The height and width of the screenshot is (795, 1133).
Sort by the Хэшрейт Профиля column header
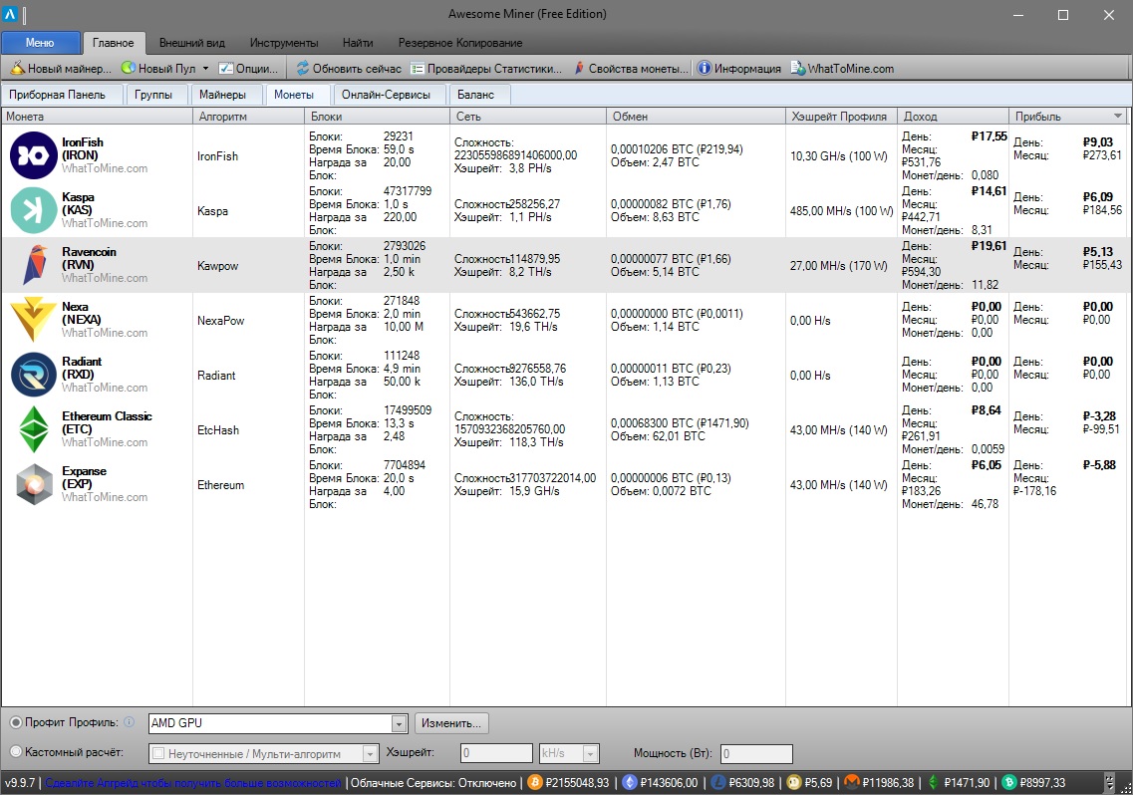842,116
